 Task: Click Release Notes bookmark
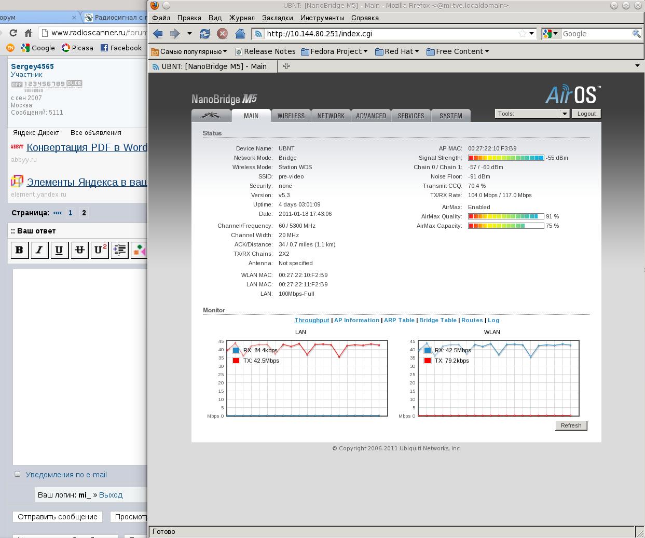[x=265, y=51]
